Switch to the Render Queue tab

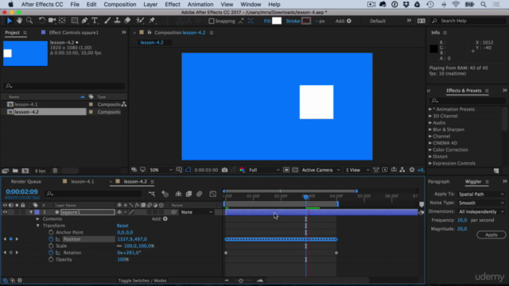[x=26, y=182]
